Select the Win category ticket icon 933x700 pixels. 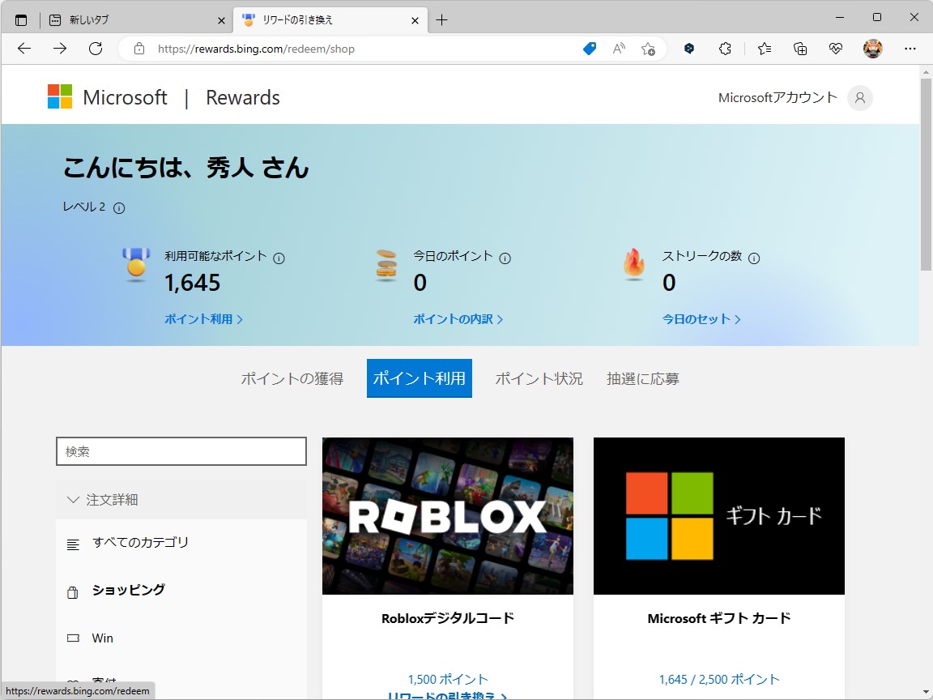tap(73, 638)
